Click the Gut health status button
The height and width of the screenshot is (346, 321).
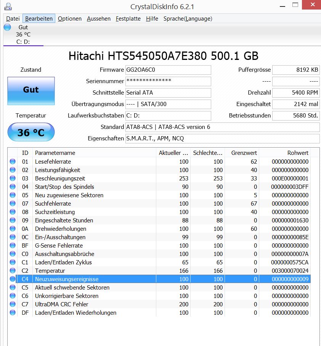31,91
